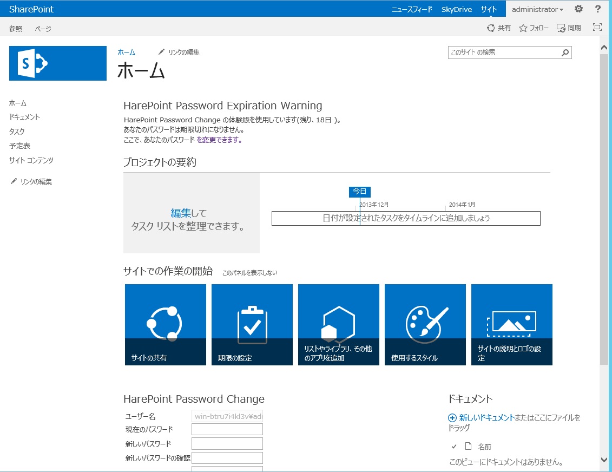Click the フォロー star icon
The image size is (612, 472).
pyautogui.click(x=523, y=28)
